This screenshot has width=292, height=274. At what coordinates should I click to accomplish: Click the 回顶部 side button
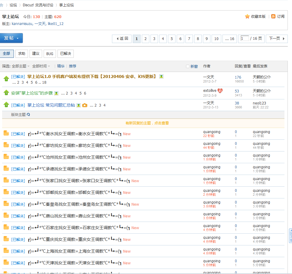point(290,236)
